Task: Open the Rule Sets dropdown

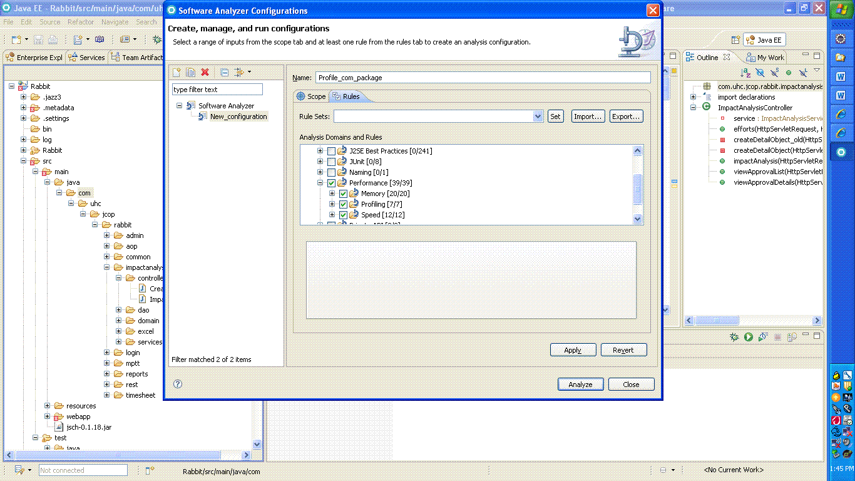Action: coord(538,116)
